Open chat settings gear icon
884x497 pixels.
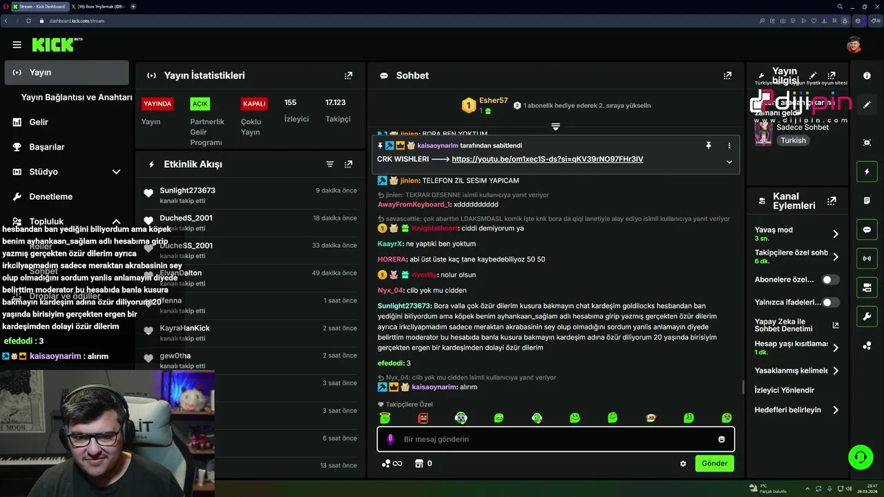coord(683,464)
